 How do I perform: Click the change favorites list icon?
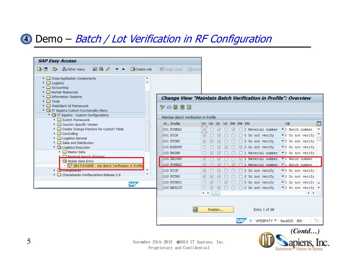point(101,69)
